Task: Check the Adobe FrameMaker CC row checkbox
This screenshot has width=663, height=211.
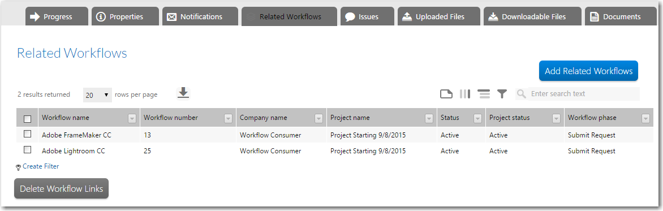Action: coord(28,134)
